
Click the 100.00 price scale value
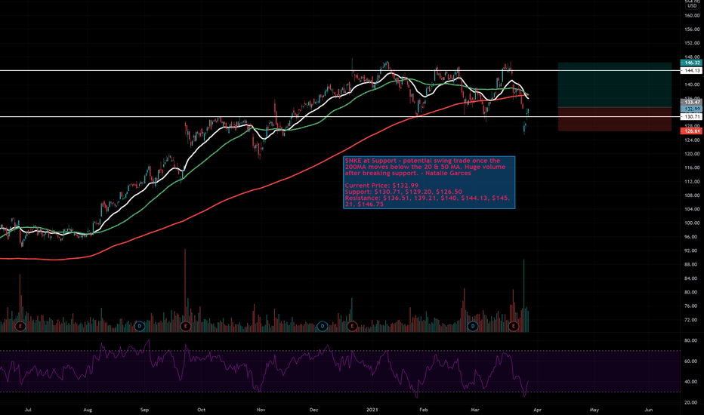click(x=692, y=223)
